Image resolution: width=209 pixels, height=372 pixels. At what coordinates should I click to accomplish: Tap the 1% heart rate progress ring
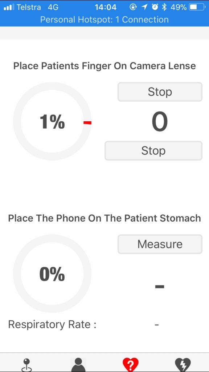(52, 121)
